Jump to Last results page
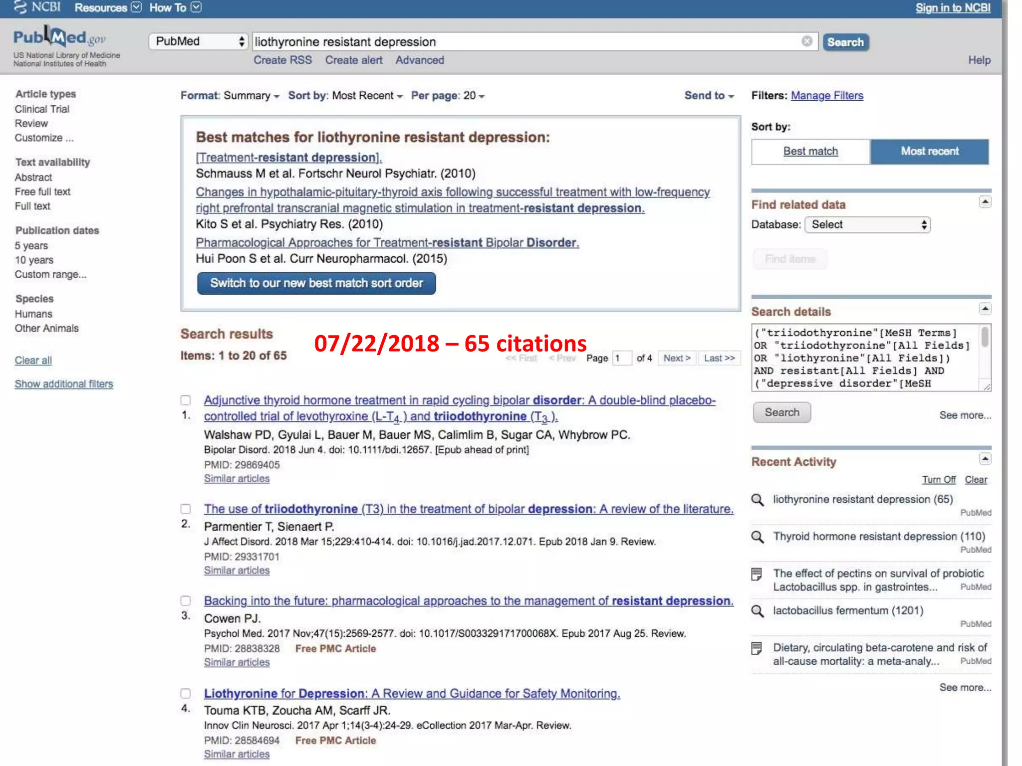 (x=719, y=358)
